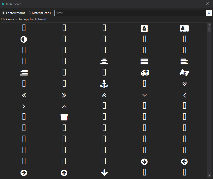Copy the ambulance icon
Screen dimensions: 213x179
[x=144, y=73]
